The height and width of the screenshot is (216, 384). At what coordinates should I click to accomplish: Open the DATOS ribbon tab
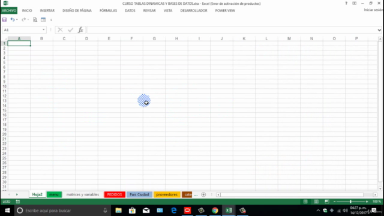[x=130, y=11]
